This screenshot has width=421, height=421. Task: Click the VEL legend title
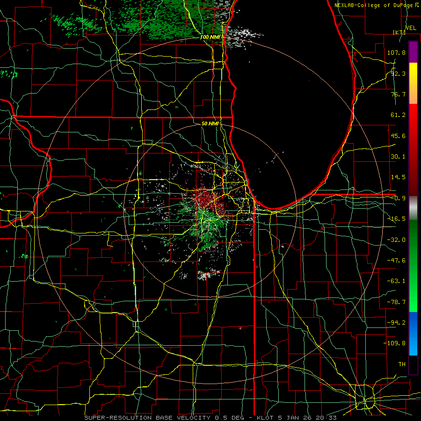(411, 28)
